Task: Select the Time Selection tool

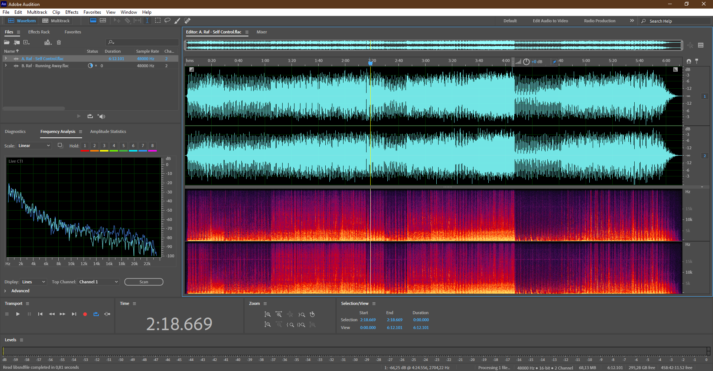Action: pos(147,21)
